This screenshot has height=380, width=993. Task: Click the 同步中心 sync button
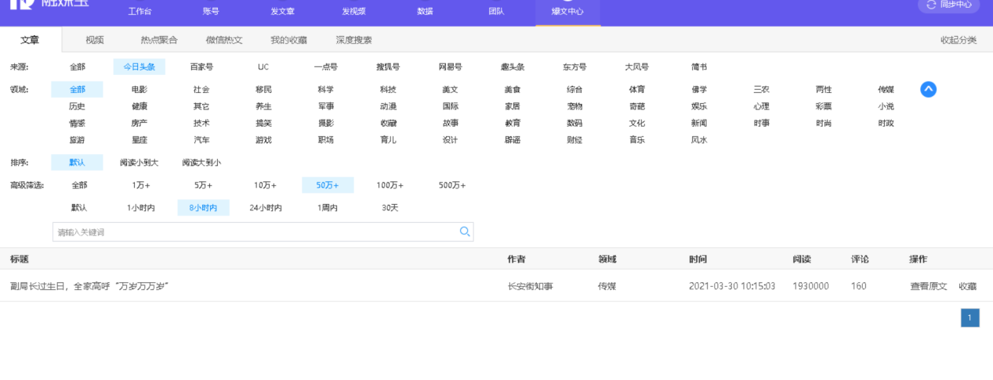coord(949,5)
